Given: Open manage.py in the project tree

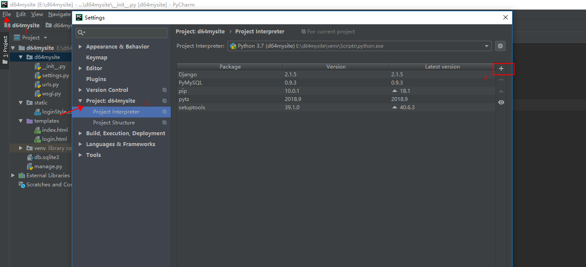Looking at the screenshot, I should [x=44, y=166].
